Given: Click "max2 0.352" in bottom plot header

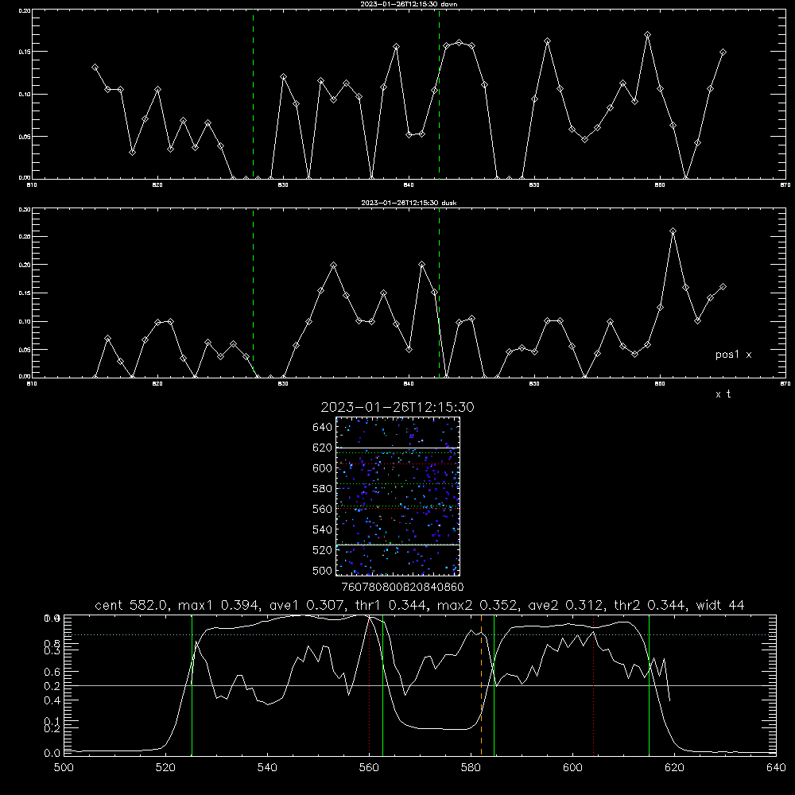Looking at the screenshot, I should coord(476,605).
